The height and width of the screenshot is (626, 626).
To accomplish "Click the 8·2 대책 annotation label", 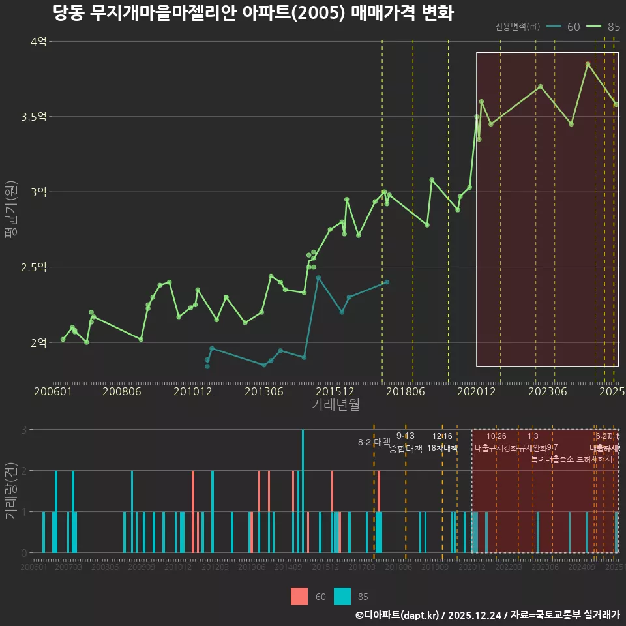I will click(x=373, y=442).
